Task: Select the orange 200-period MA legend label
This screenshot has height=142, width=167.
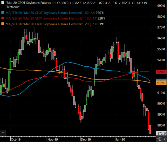Action: coord(48,24)
